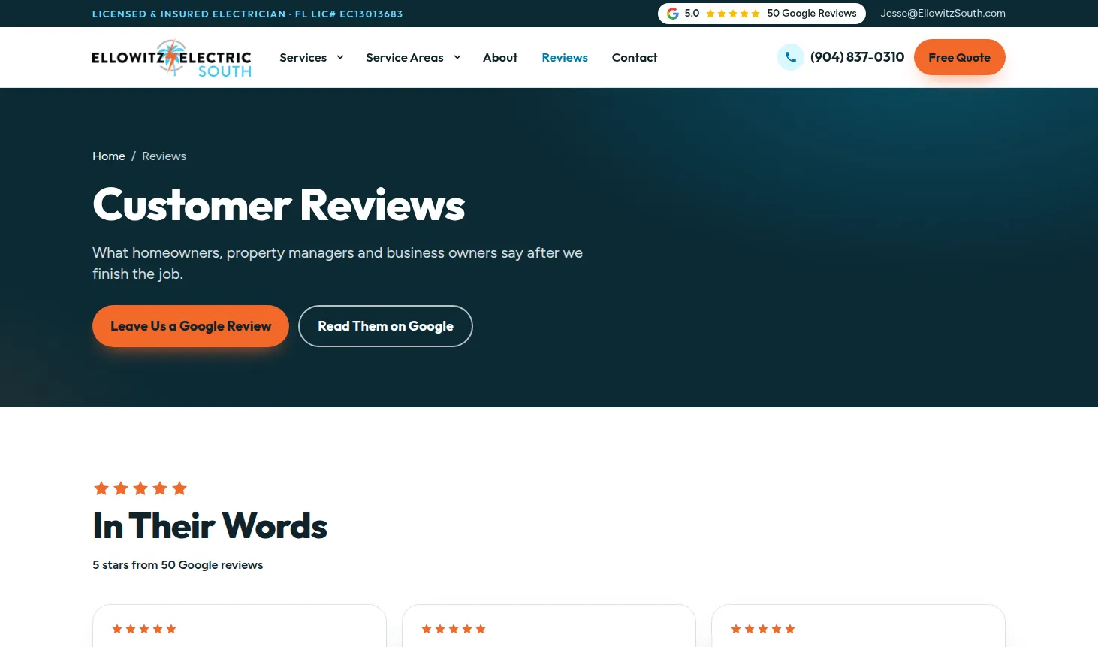Click the Free Quote button
The image size is (1098, 647).
point(960,57)
